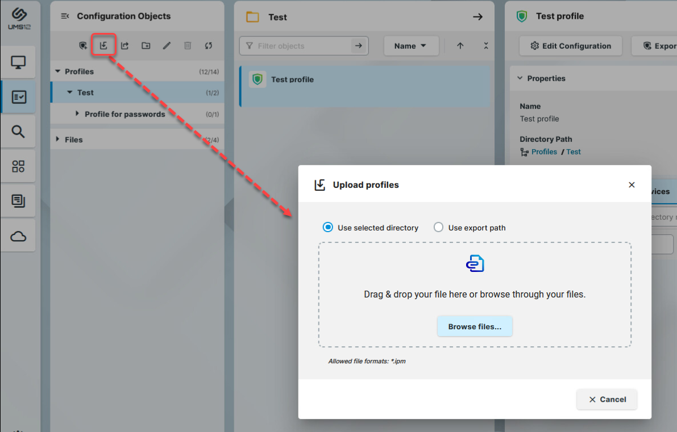Image resolution: width=677 pixels, height=432 pixels.
Task: Click the Edit Configuration button
Action: click(570, 46)
